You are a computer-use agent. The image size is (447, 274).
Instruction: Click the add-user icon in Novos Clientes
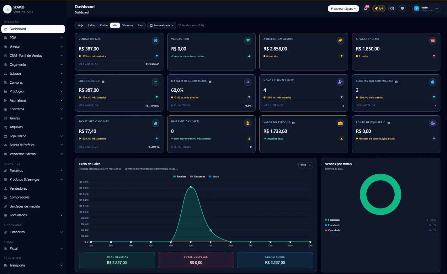tap(340, 82)
